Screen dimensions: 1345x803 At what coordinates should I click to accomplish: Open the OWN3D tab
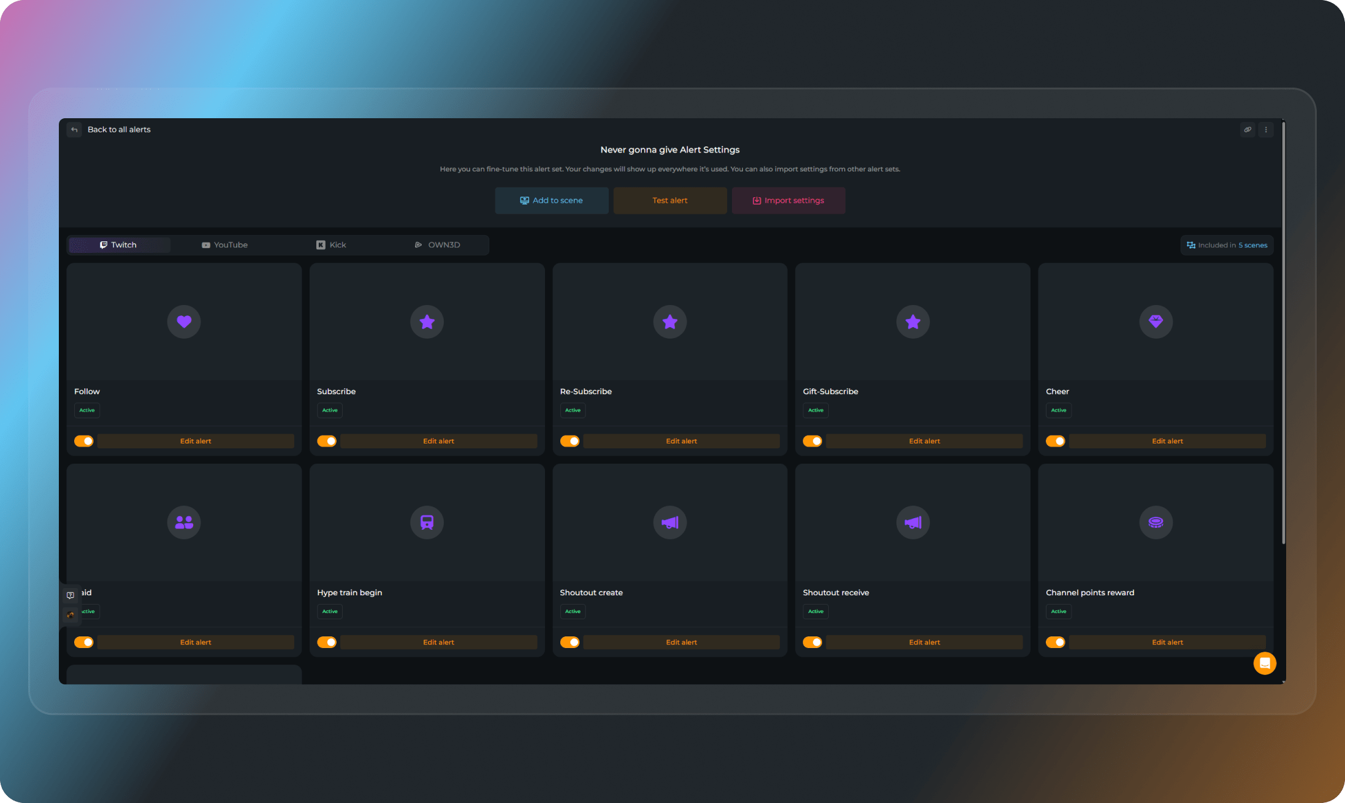click(x=437, y=245)
